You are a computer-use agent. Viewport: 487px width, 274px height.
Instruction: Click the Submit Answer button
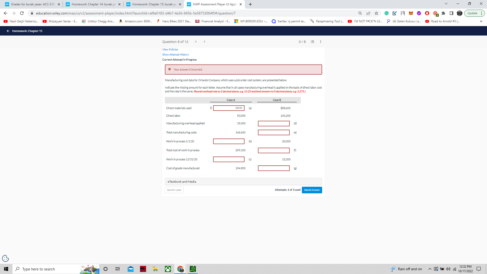tap(312, 190)
